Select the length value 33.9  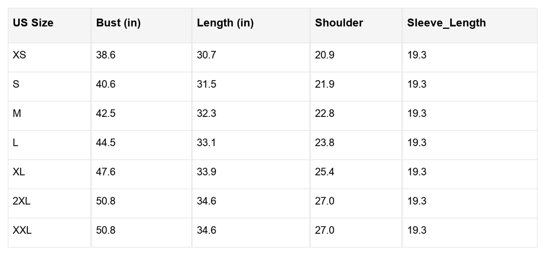coord(206,172)
